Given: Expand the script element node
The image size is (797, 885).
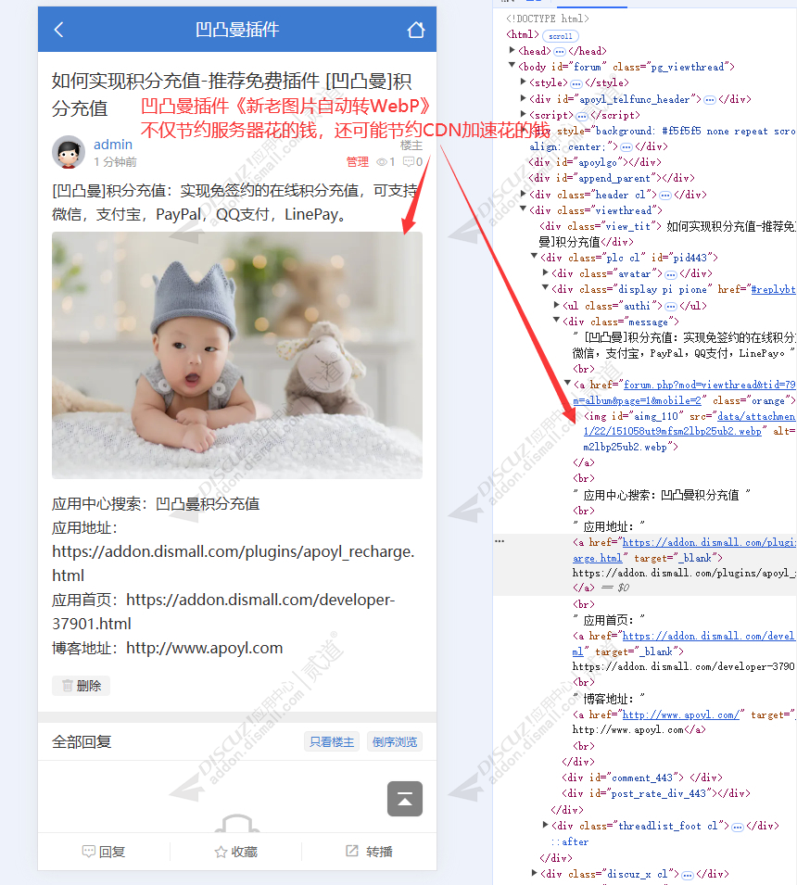Looking at the screenshot, I should [524, 115].
